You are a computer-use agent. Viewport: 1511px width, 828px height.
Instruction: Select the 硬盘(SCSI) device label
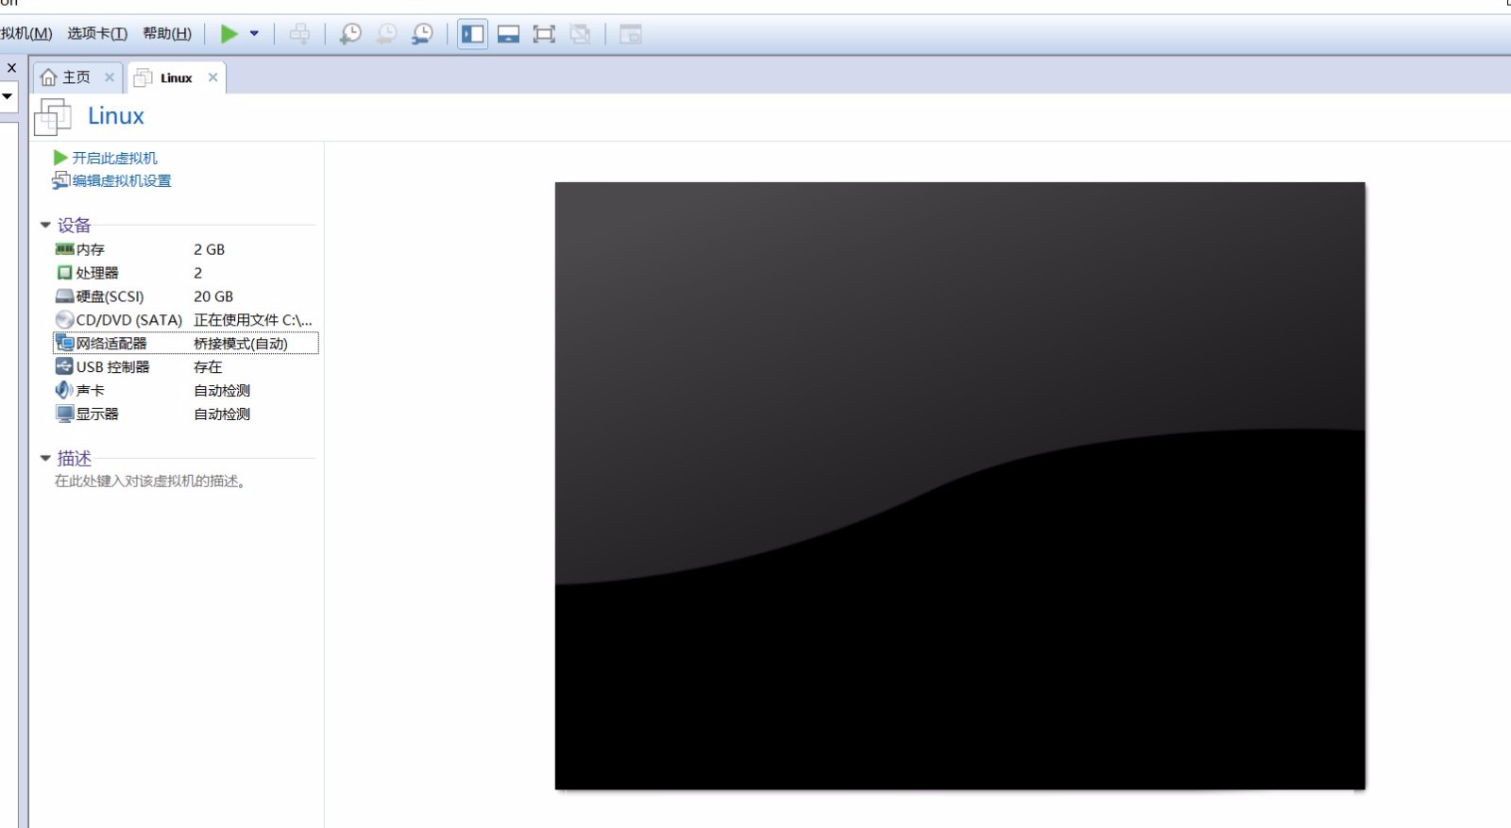tap(110, 296)
